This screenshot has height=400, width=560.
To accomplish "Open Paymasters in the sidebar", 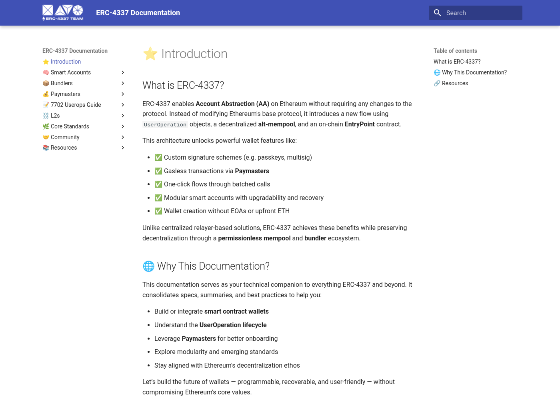I will (62, 94).
